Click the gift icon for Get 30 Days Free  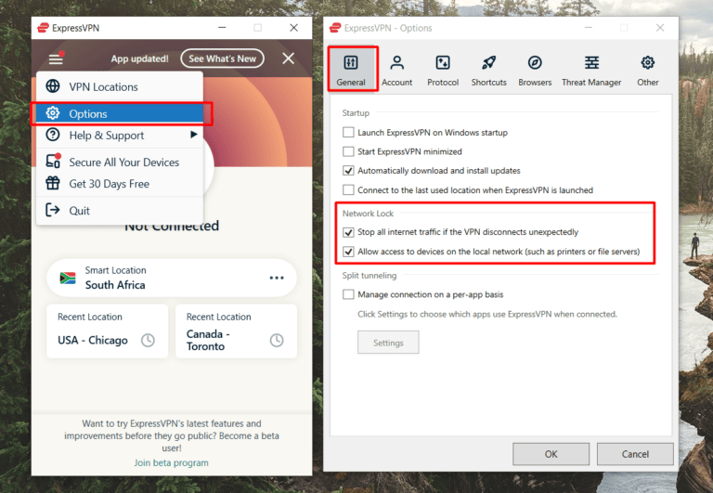tap(53, 183)
